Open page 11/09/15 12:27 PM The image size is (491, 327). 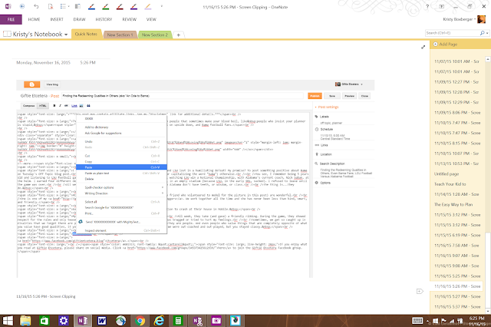click(456, 81)
